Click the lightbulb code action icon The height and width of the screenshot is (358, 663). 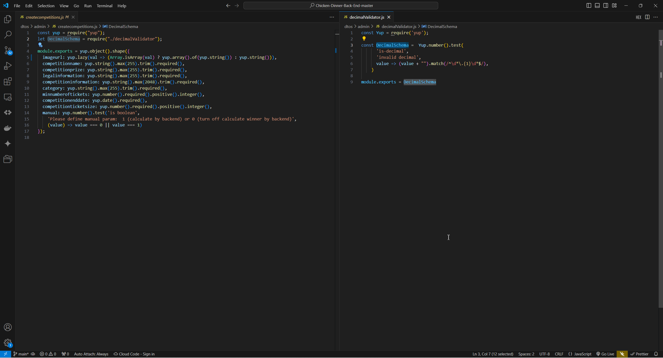[364, 39]
